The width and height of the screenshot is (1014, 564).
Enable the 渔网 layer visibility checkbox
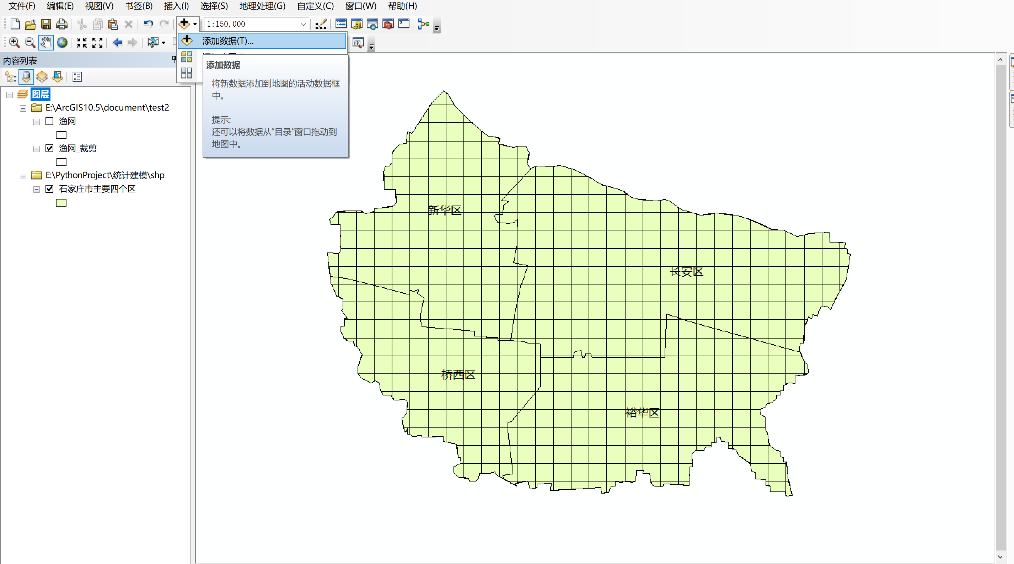point(49,121)
